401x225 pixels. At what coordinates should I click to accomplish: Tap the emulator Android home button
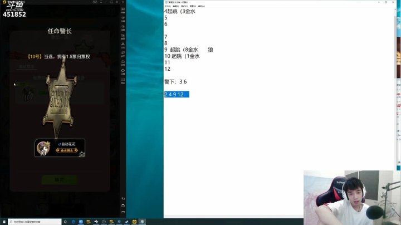pos(123,206)
